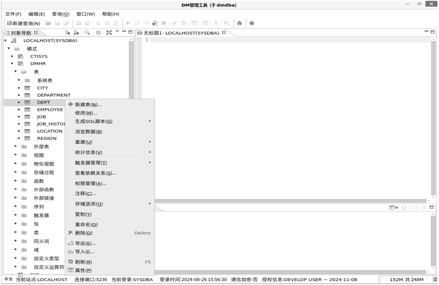Click the collapse all icon in object navigator
The height and width of the screenshot is (285, 439).
[98, 33]
